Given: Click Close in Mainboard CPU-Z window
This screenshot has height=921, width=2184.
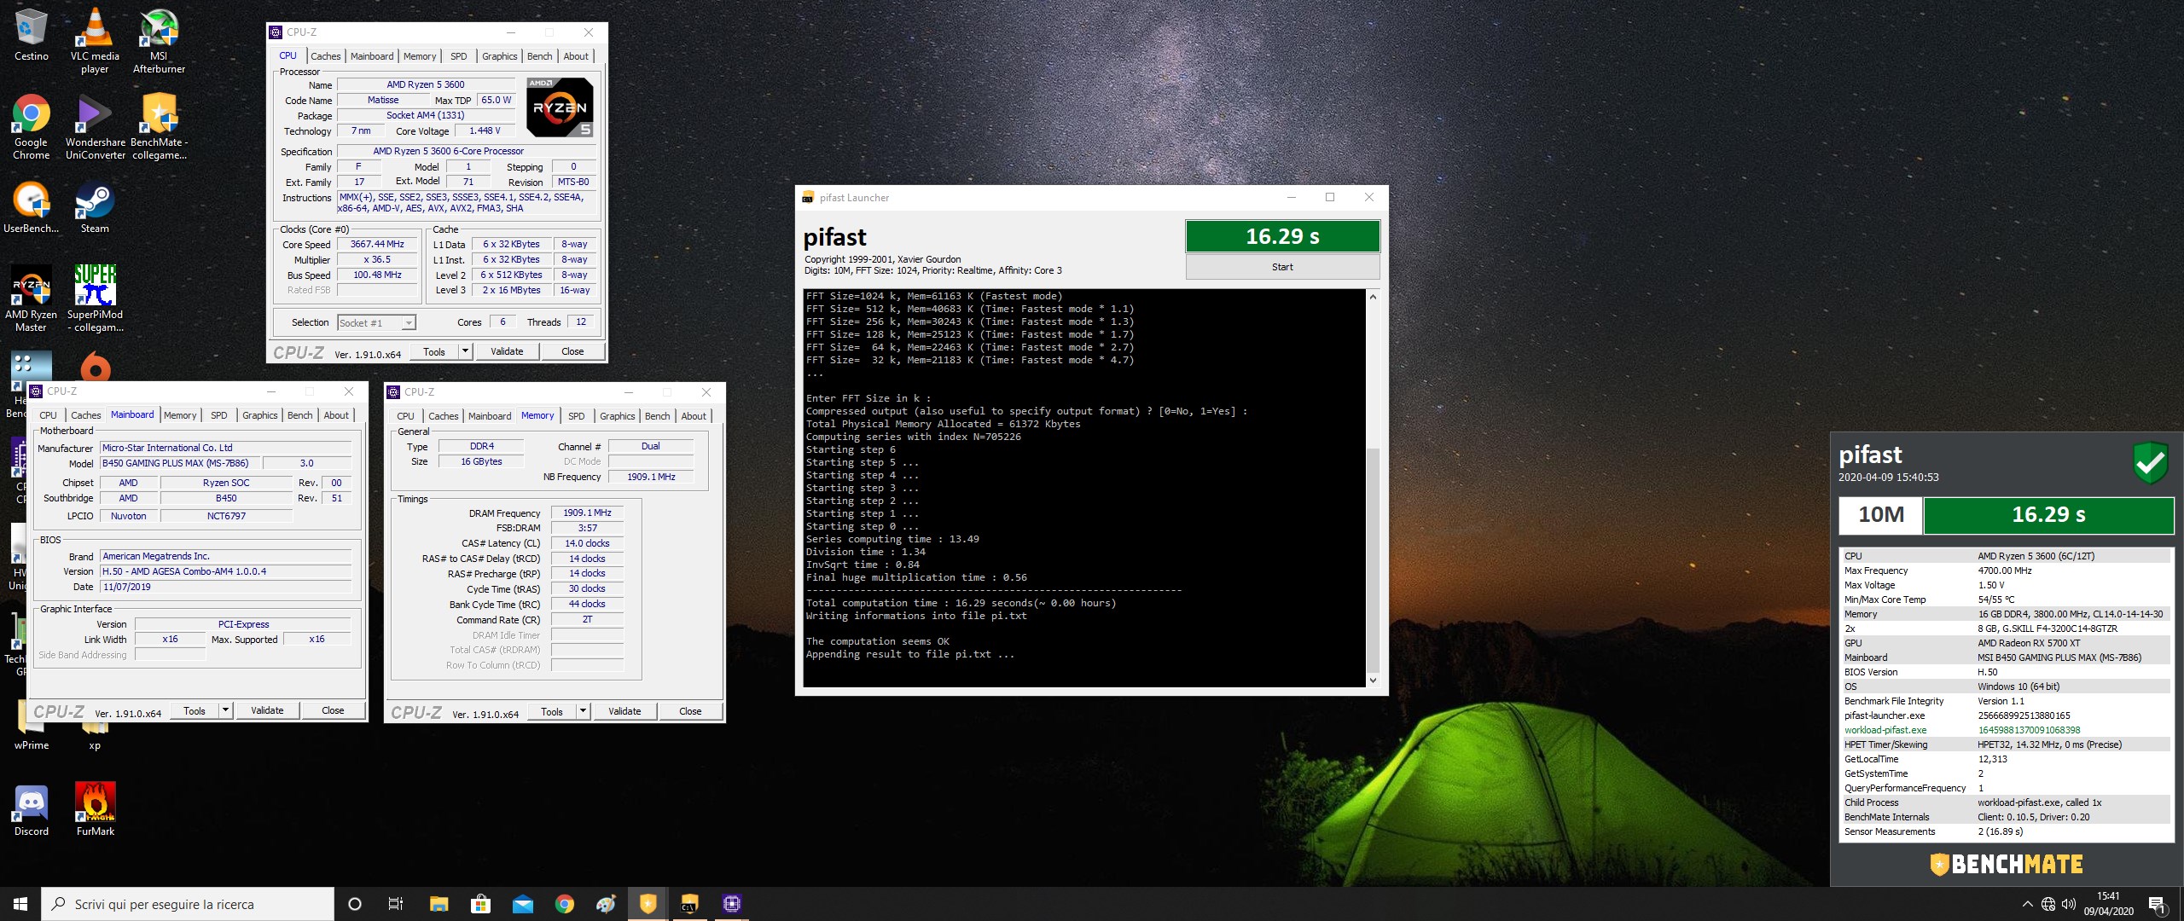Looking at the screenshot, I should pos(333,710).
